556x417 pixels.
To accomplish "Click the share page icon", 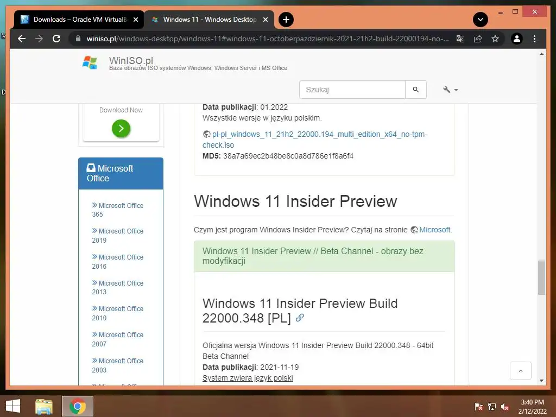I will [478, 39].
